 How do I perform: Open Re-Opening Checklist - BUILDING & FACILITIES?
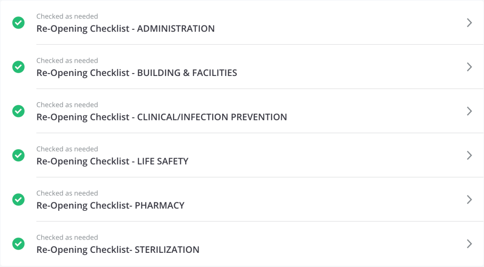pyautogui.click(x=137, y=73)
